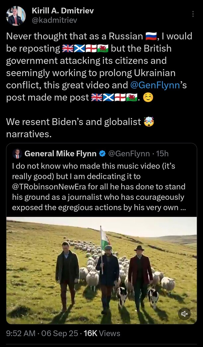Click the Kirill A. Dmitriev display name
The image size is (203, 347).
63,11
